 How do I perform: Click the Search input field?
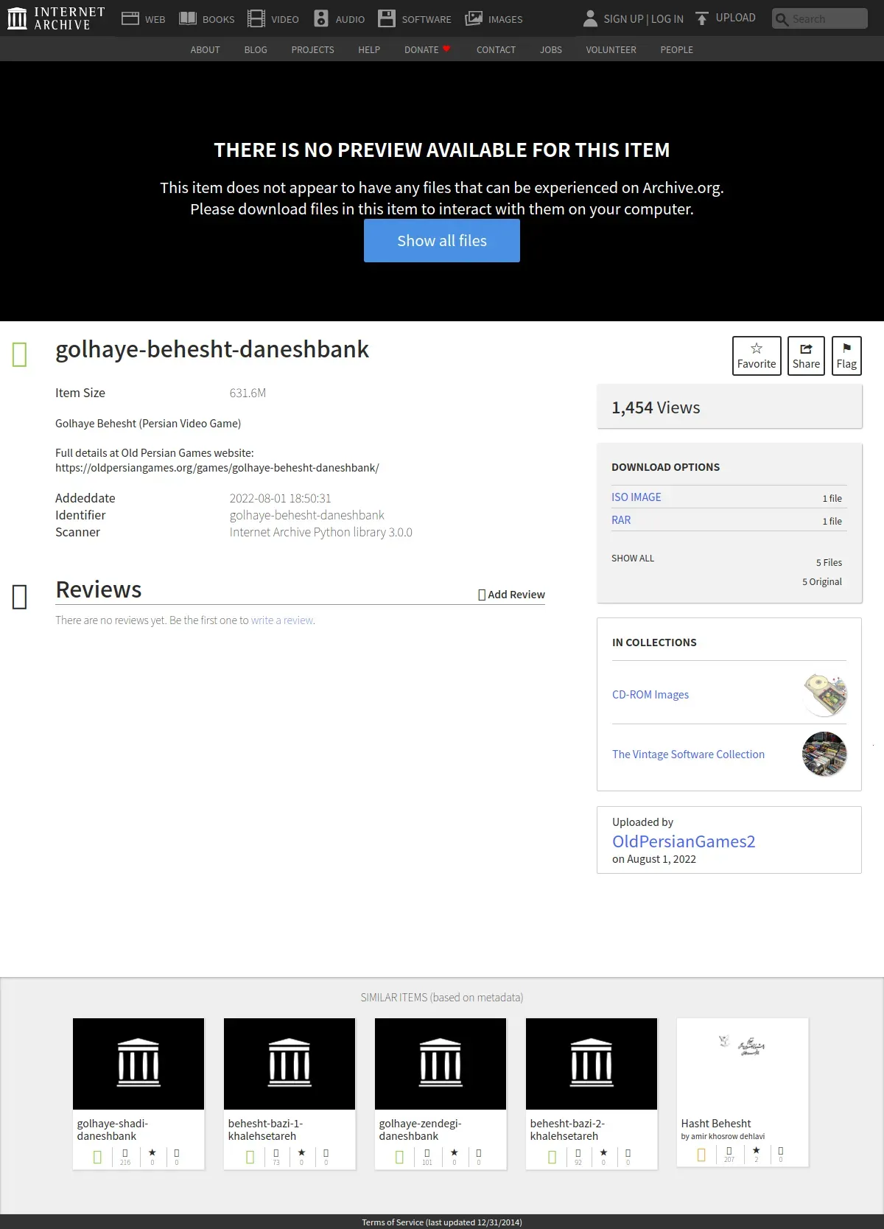(x=820, y=19)
